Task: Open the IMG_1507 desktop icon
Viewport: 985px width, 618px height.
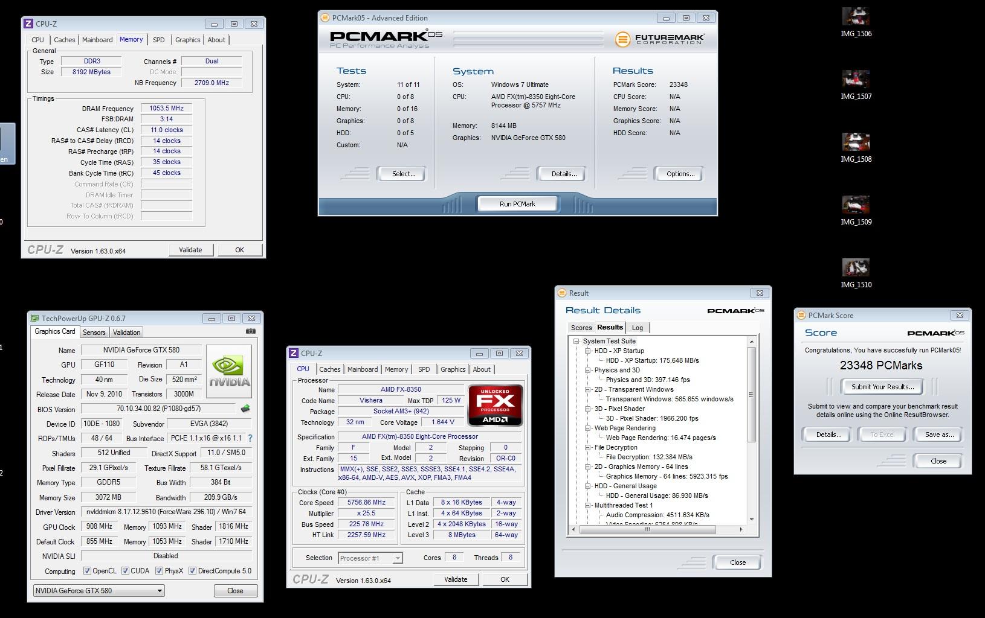Action: [856, 85]
